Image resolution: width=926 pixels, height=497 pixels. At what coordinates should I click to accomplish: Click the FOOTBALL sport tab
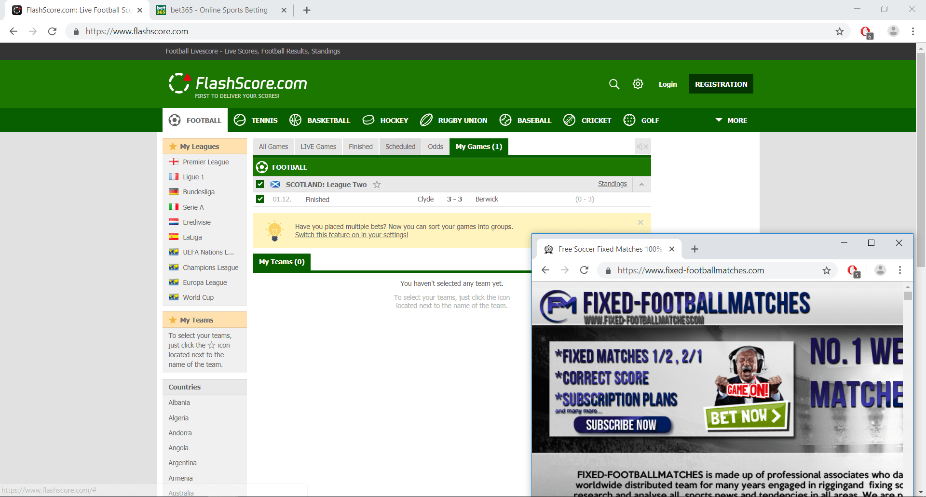[x=195, y=120]
